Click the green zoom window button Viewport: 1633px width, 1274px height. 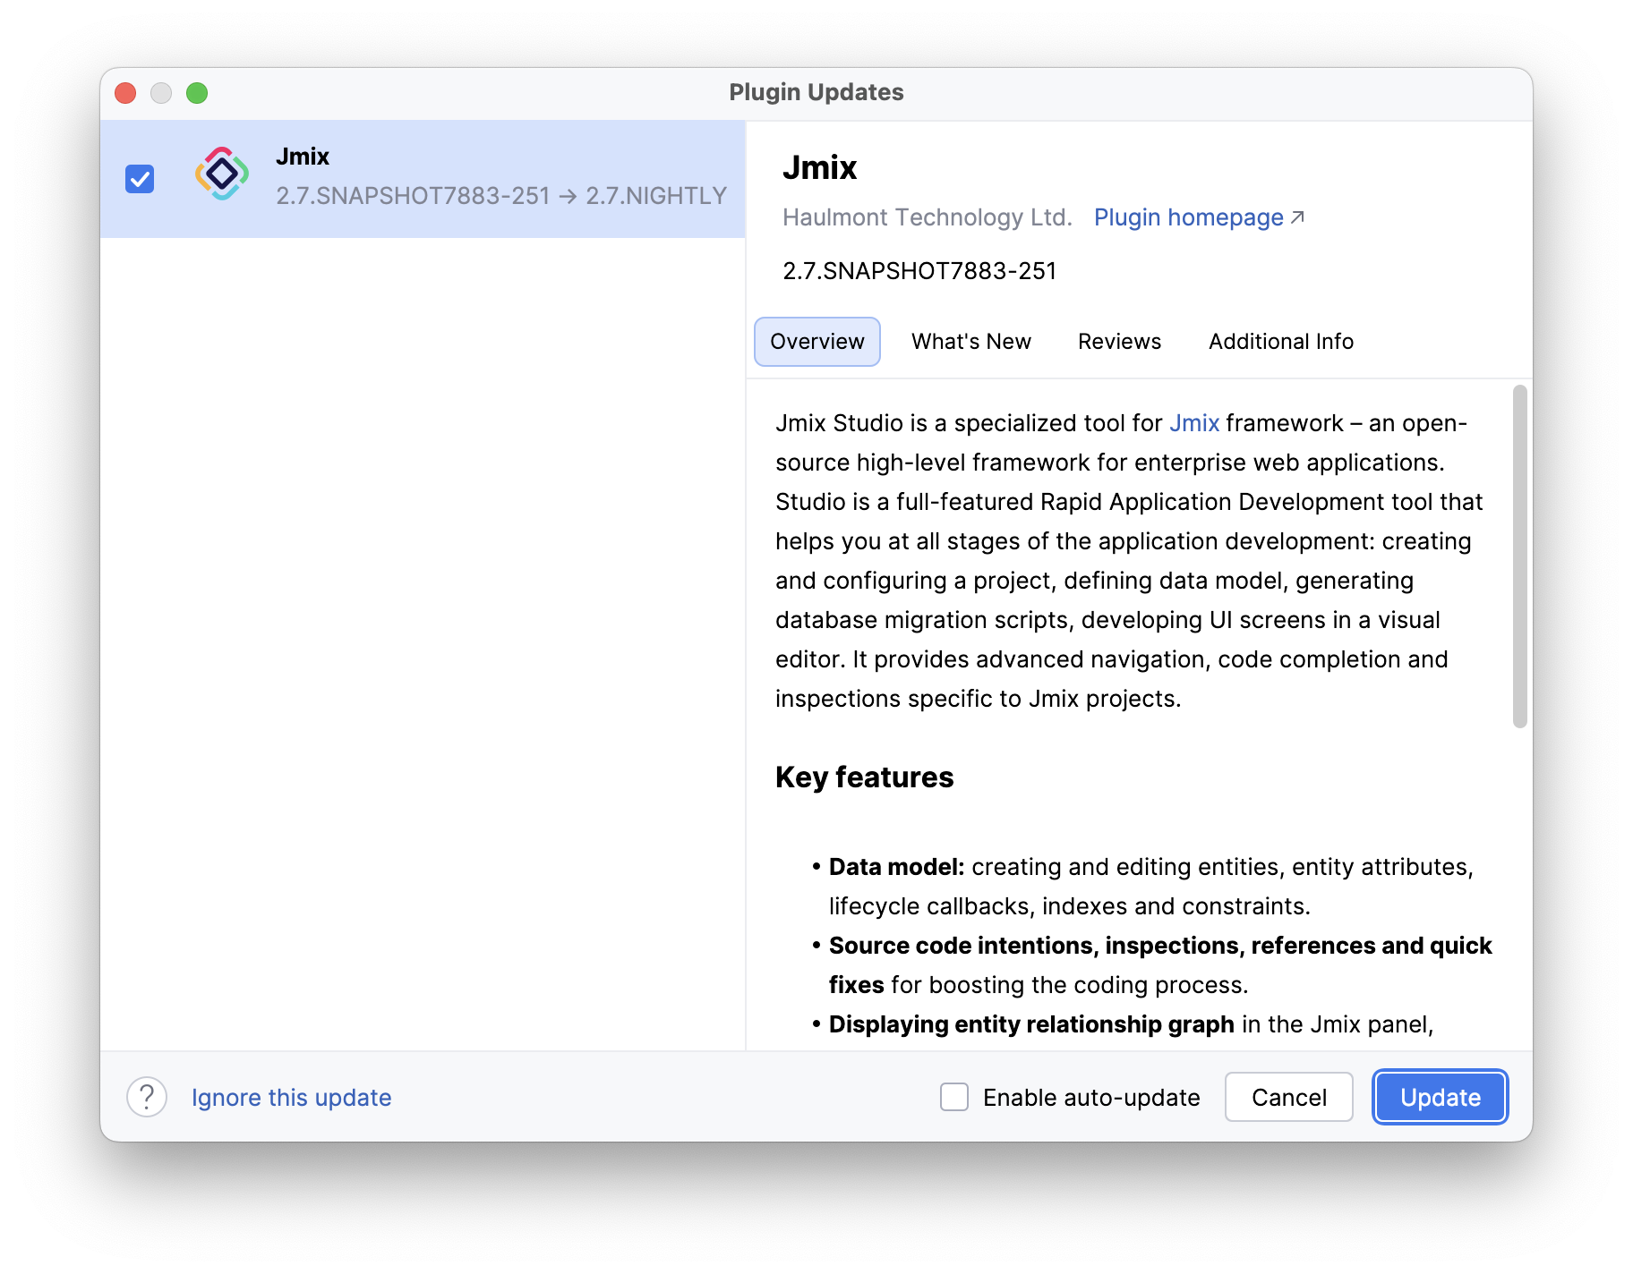[197, 93]
